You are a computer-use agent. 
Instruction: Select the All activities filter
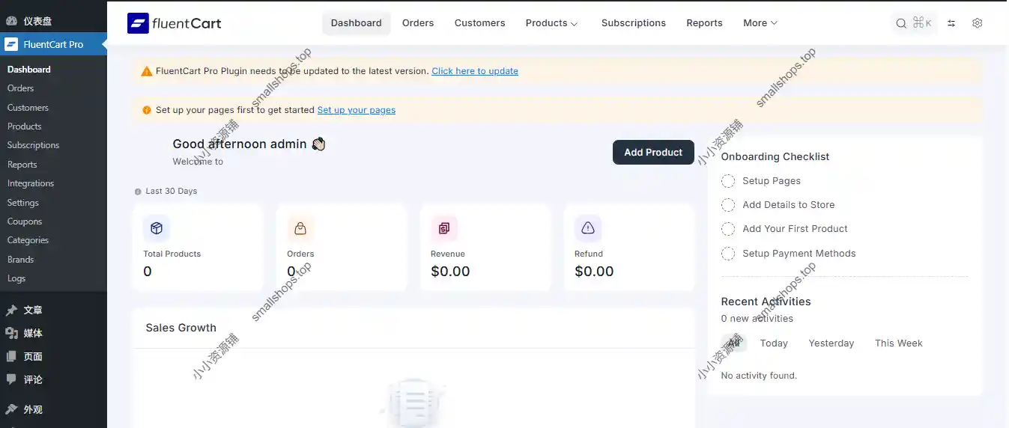point(733,343)
